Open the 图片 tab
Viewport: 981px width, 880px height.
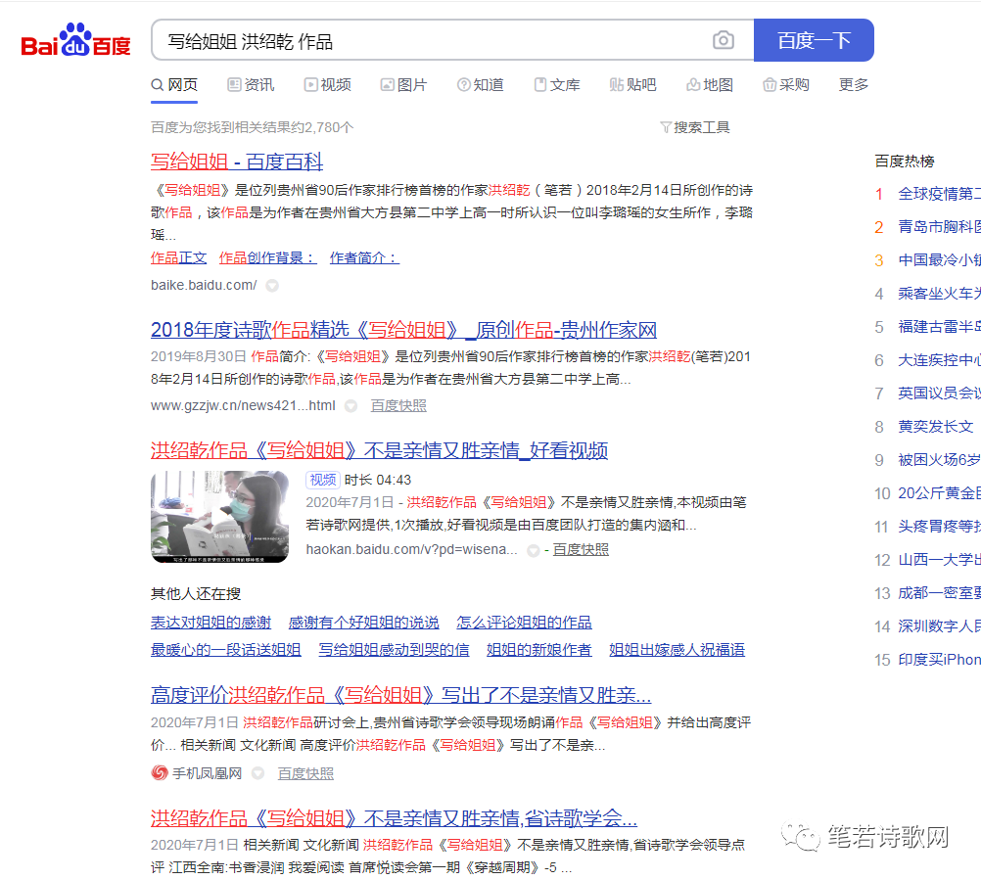(404, 84)
